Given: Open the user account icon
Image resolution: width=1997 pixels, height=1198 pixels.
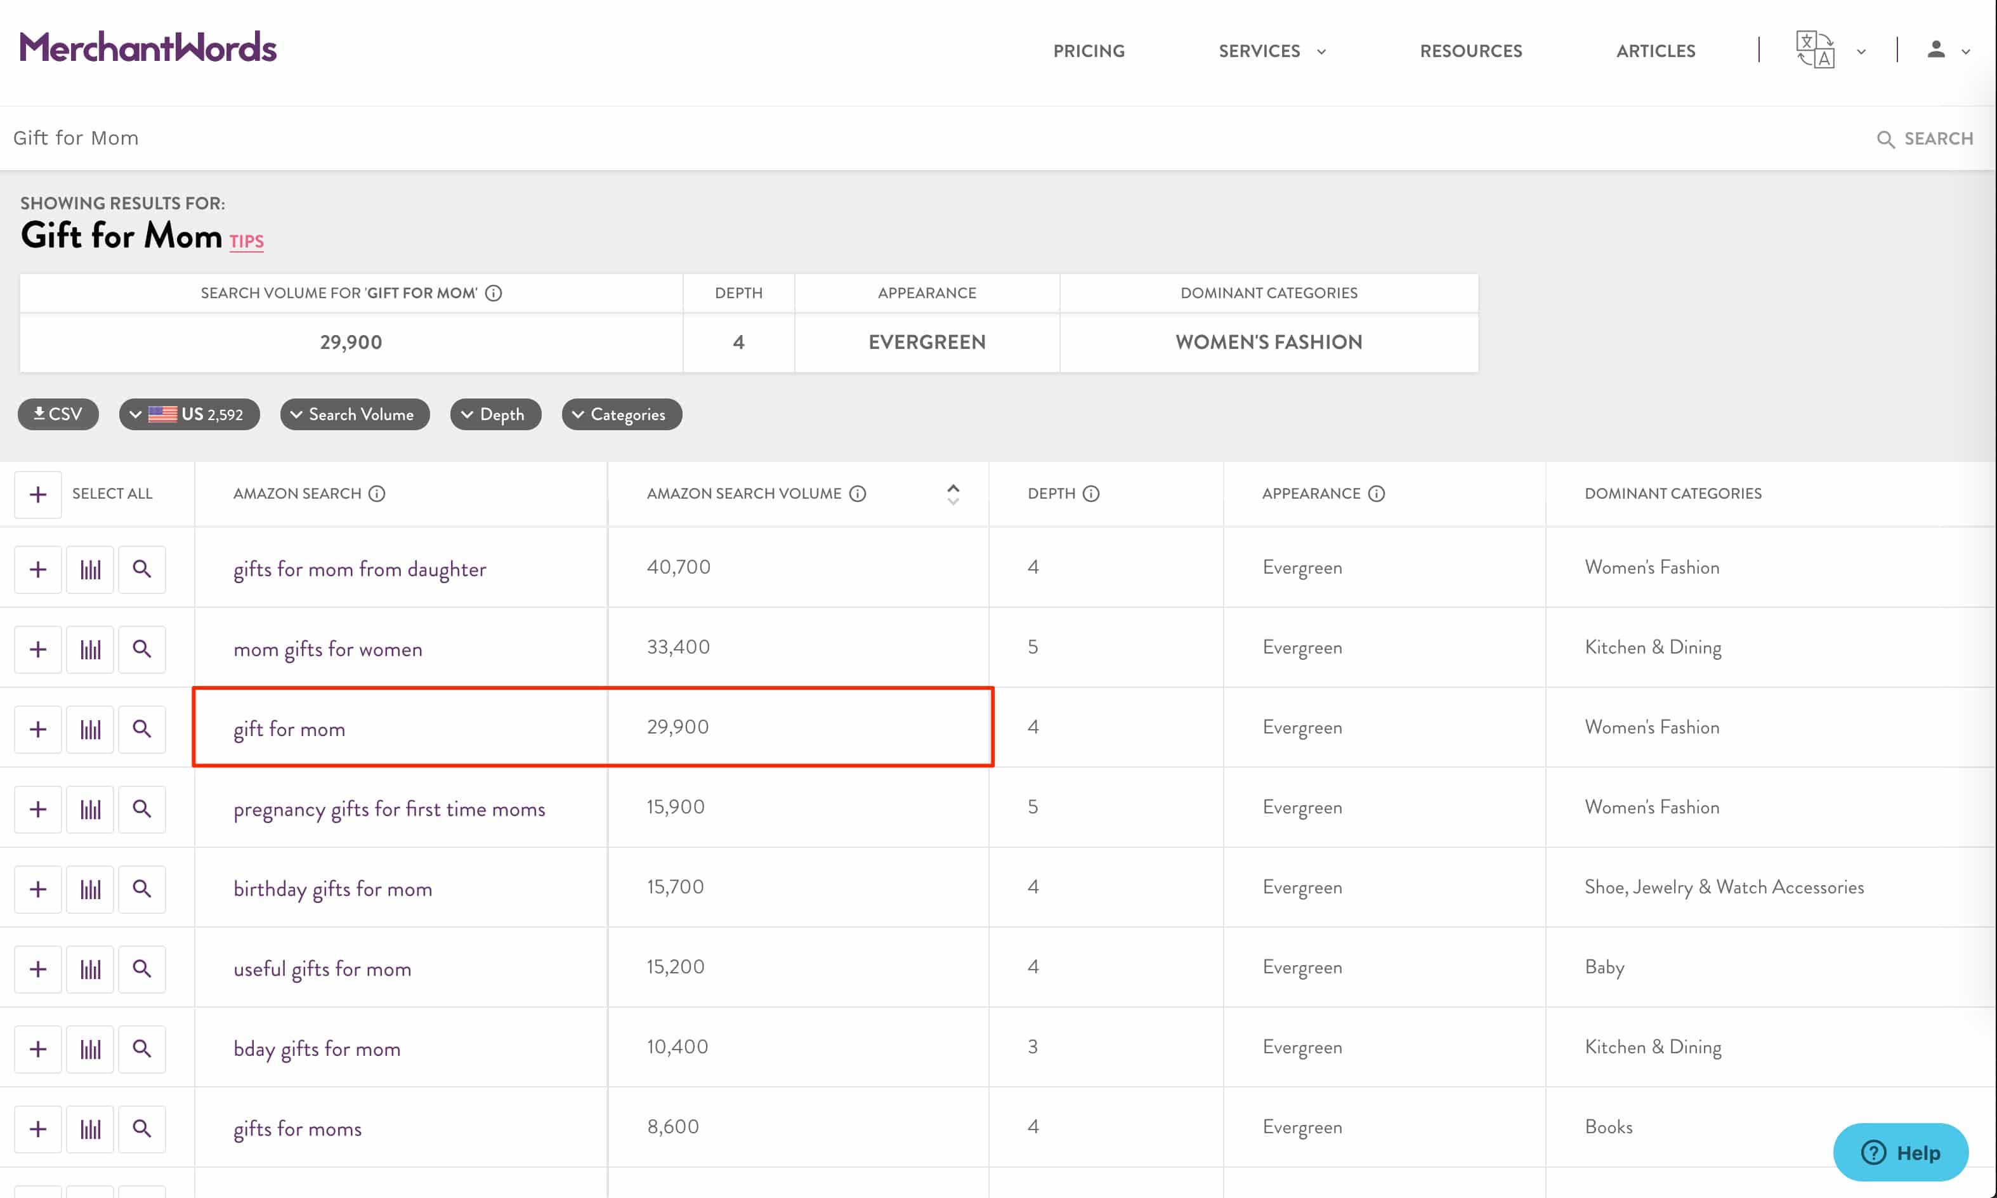Looking at the screenshot, I should pyautogui.click(x=1935, y=50).
